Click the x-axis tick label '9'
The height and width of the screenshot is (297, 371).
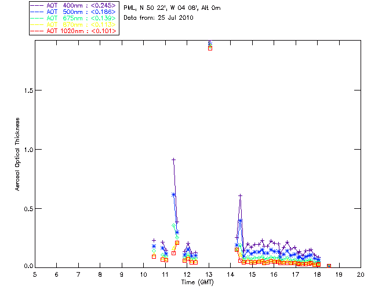pyautogui.click(x=122, y=274)
